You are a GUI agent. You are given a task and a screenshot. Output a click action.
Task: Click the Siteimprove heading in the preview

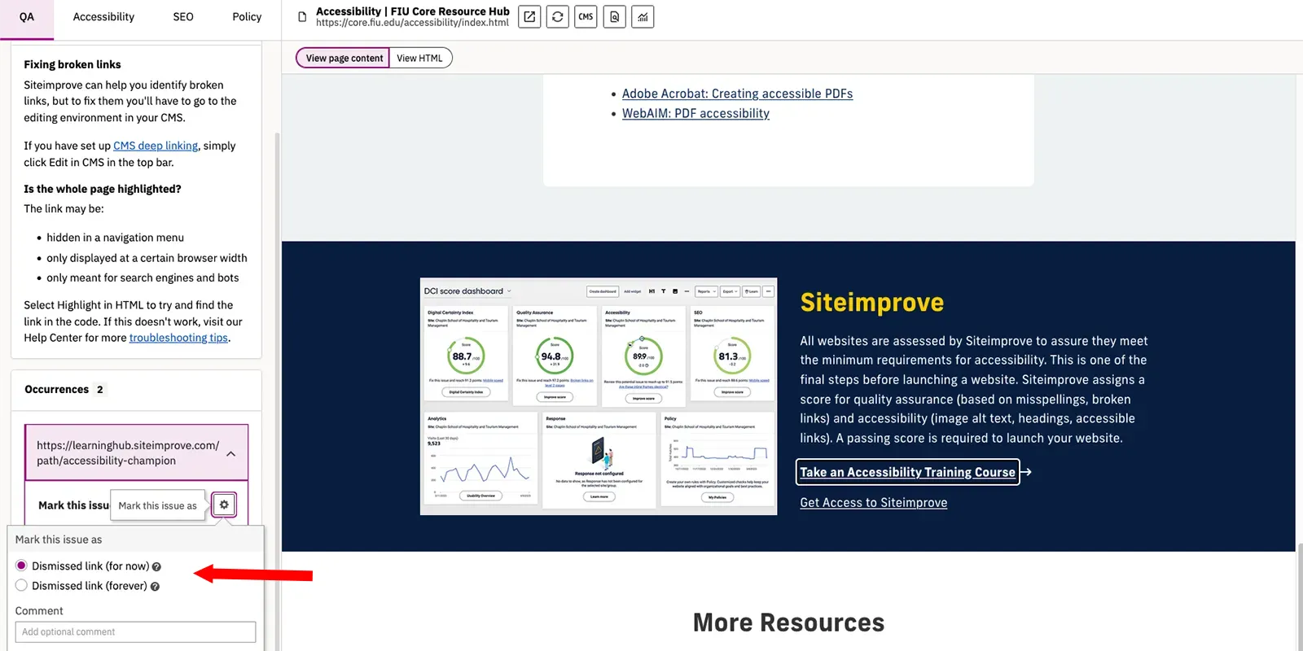872,302
